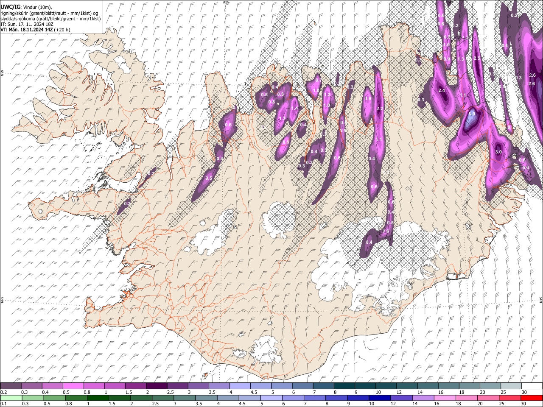Viewport: 543px width, 407px height.
Task: Click the snow scale swatch labeled 3
Action: pyautogui.click(x=198, y=386)
